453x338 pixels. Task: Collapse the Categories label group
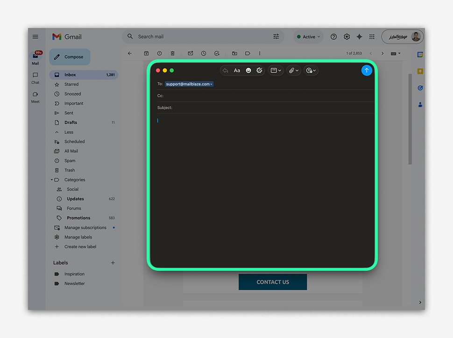tap(51, 180)
